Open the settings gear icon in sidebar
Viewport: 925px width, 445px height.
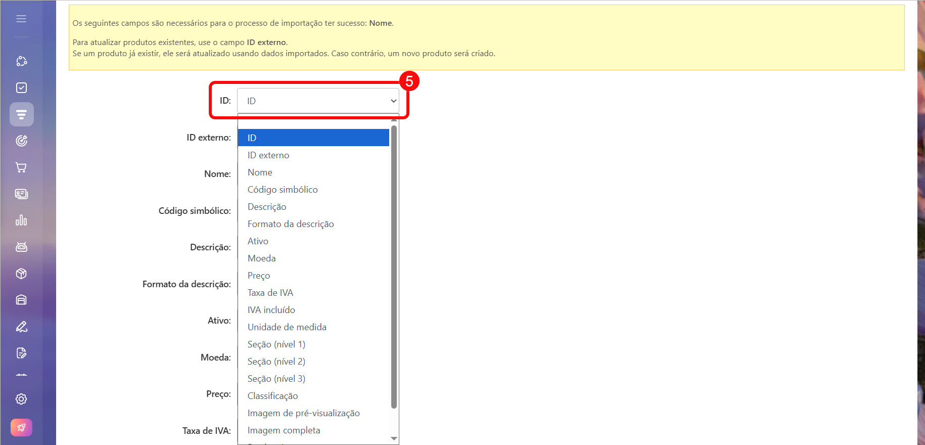pyautogui.click(x=21, y=399)
